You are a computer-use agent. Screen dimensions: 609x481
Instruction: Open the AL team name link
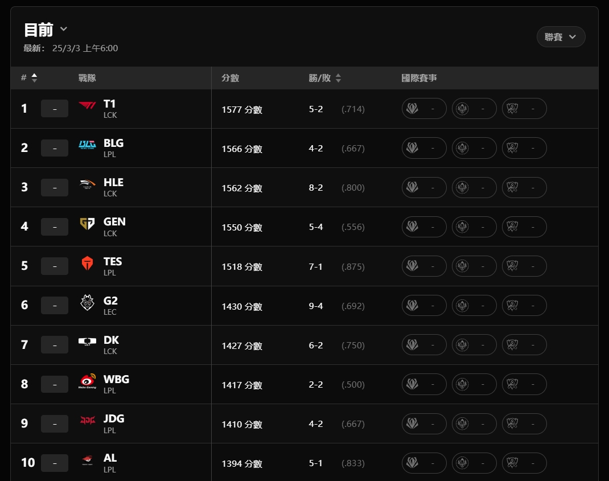pyautogui.click(x=110, y=458)
